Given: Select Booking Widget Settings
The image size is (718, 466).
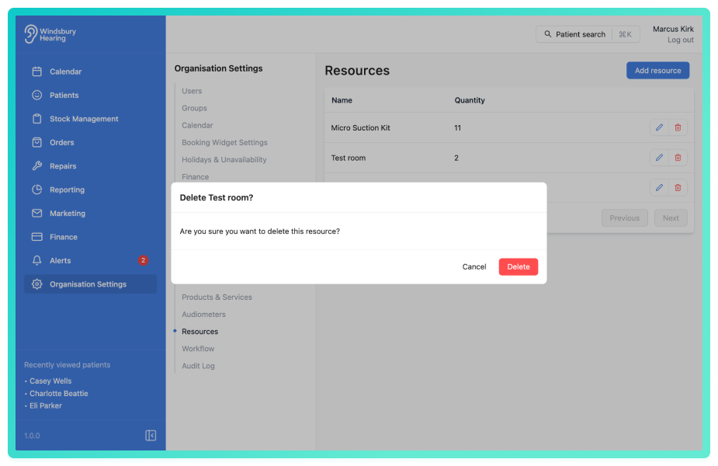Looking at the screenshot, I should point(224,142).
